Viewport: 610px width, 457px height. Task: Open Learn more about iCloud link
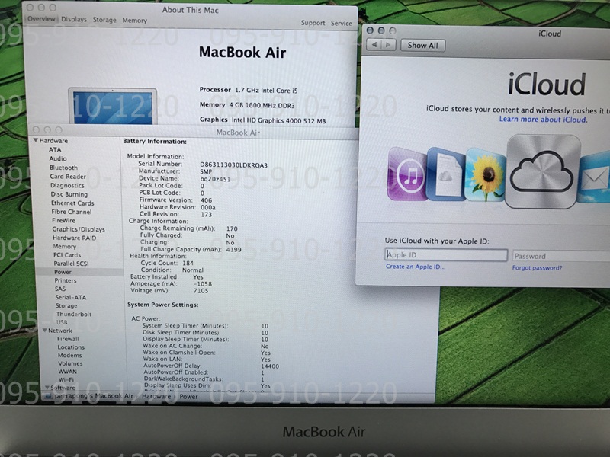pyautogui.click(x=543, y=120)
